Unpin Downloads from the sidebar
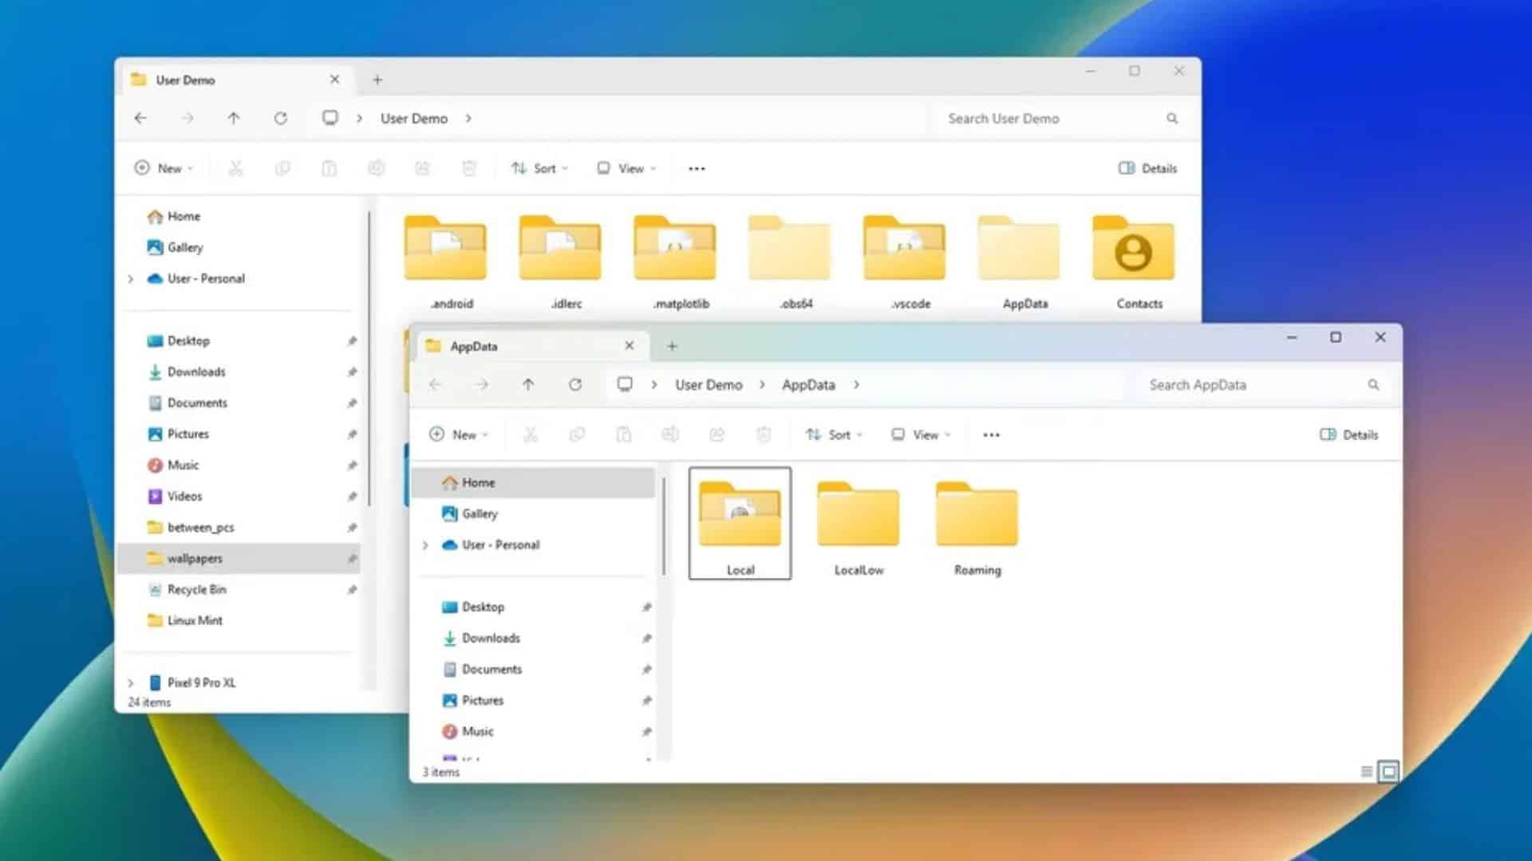This screenshot has height=861, width=1532. 646,638
